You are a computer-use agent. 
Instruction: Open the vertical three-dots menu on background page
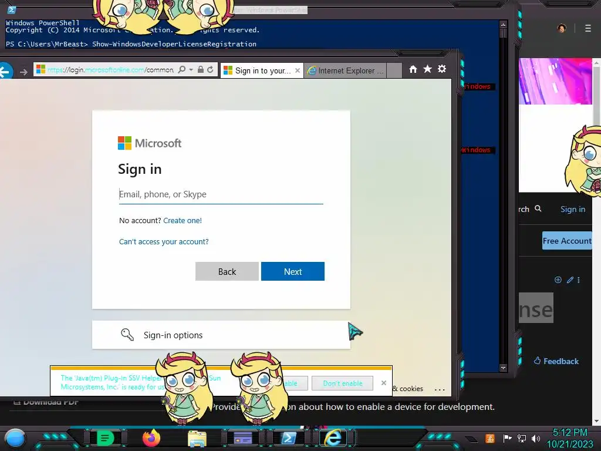point(579,280)
